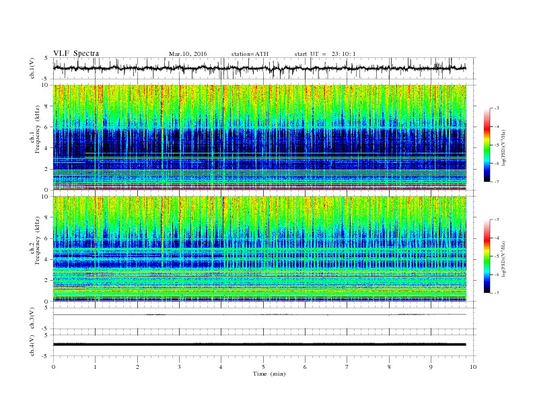
Task: Click the 'Time (min)' axis title
Action: (269, 374)
